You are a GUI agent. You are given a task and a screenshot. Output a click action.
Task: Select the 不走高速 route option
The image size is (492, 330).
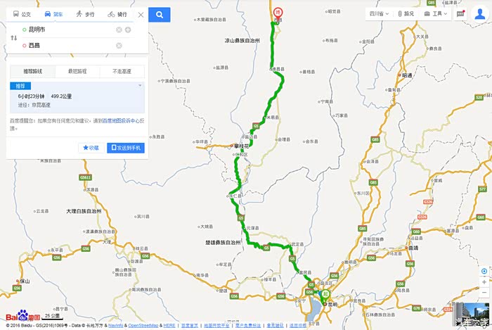click(122, 71)
